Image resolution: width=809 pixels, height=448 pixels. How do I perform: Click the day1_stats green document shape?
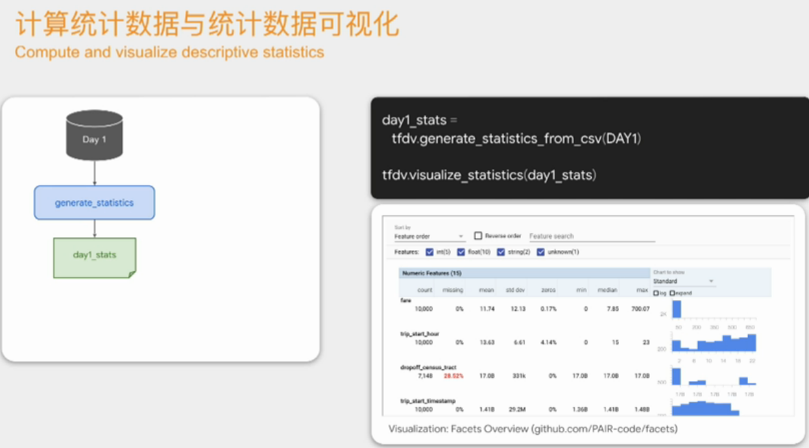click(x=95, y=258)
